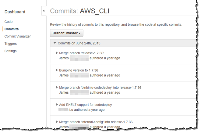
Task: Select Commits in the sidebar
Action: pos(11,29)
